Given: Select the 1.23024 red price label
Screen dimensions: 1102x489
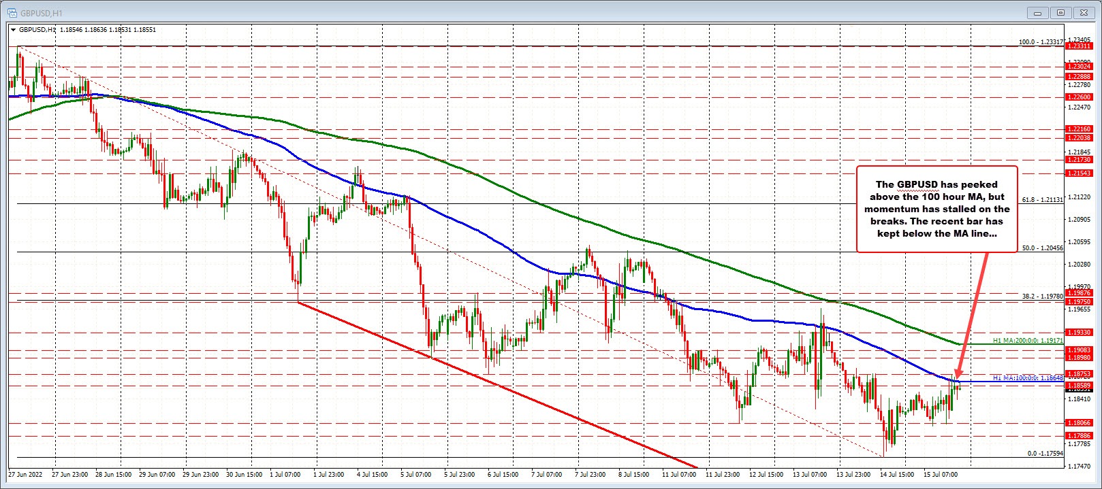Looking at the screenshot, I should coord(1079,67).
